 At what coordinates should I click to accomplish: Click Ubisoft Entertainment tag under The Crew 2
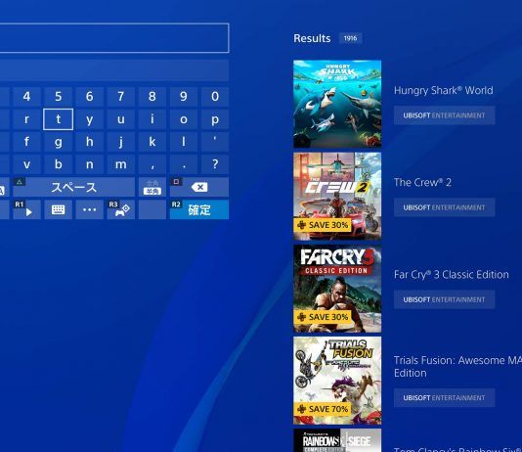[444, 207]
